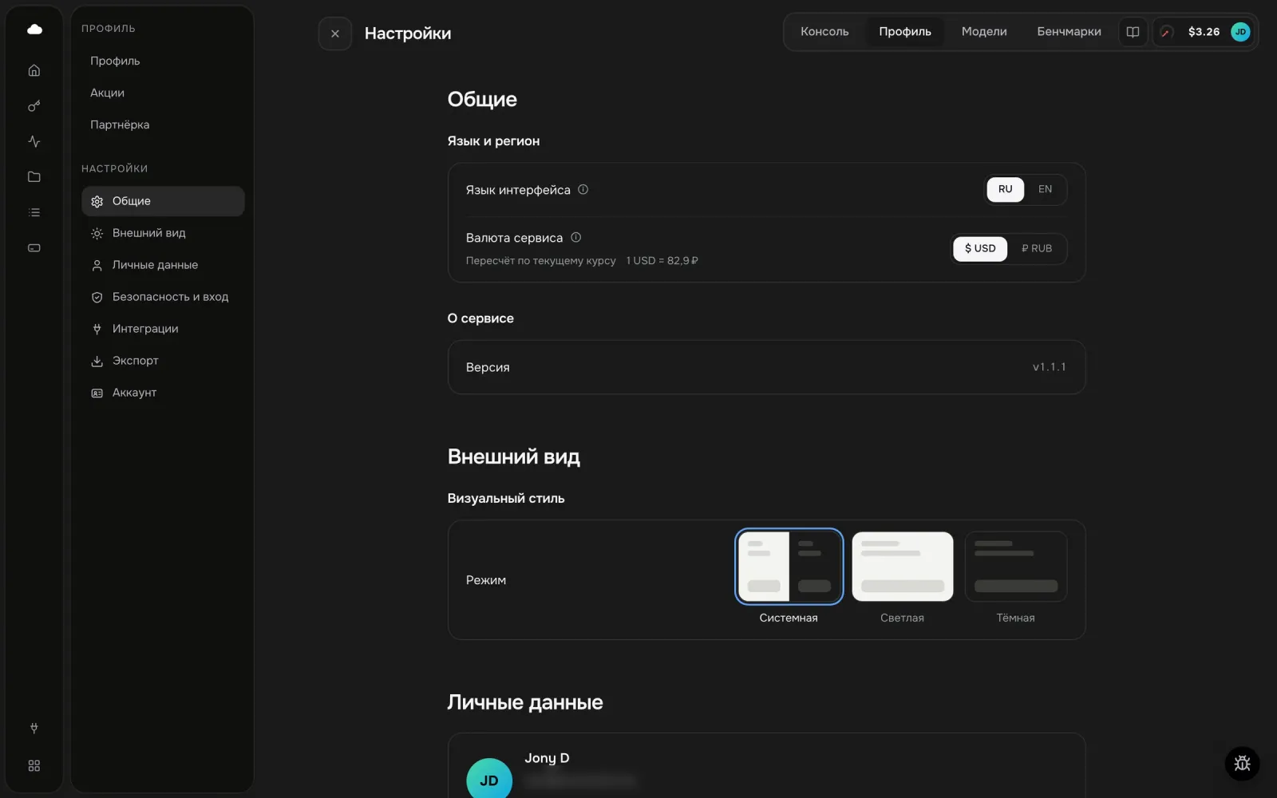1277x798 pixels.
Task: Go to Внешний вид settings
Action: 163,233
